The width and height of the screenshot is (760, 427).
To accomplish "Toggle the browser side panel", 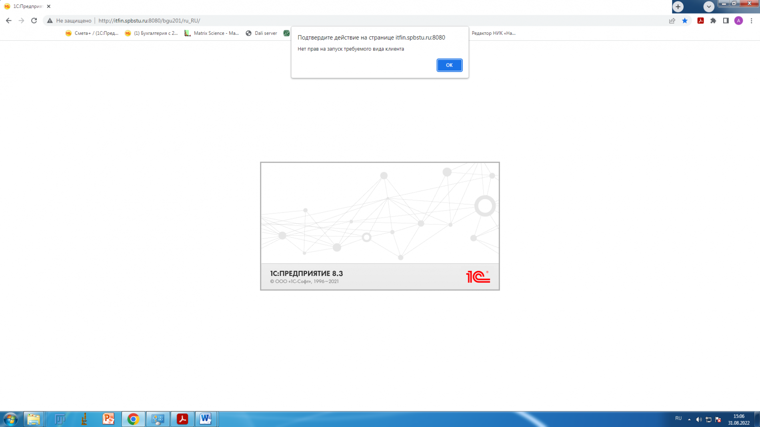I will 726,21.
